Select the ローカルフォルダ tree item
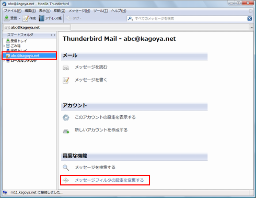Viewport: 256px width, 198px height. click(24, 61)
